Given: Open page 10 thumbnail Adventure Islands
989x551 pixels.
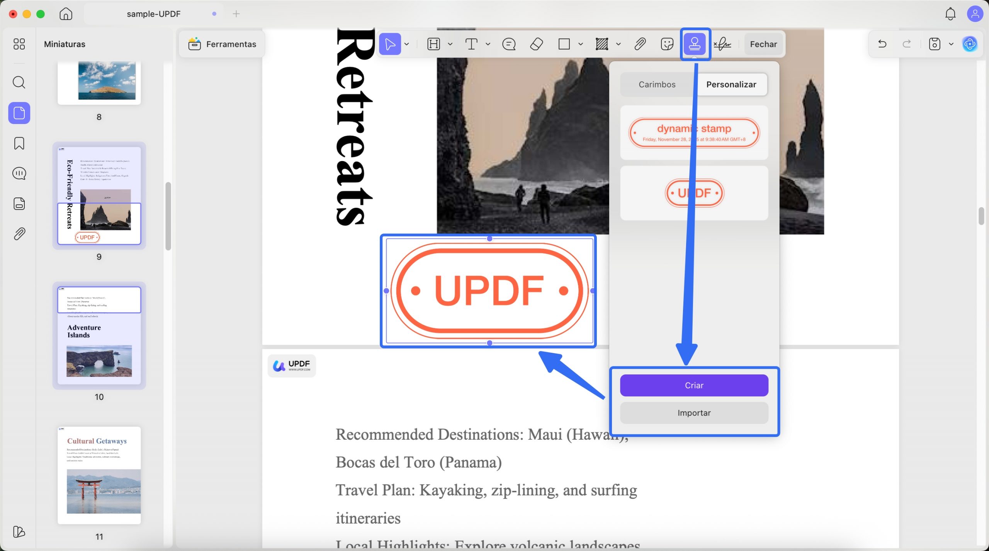Looking at the screenshot, I should point(99,335).
